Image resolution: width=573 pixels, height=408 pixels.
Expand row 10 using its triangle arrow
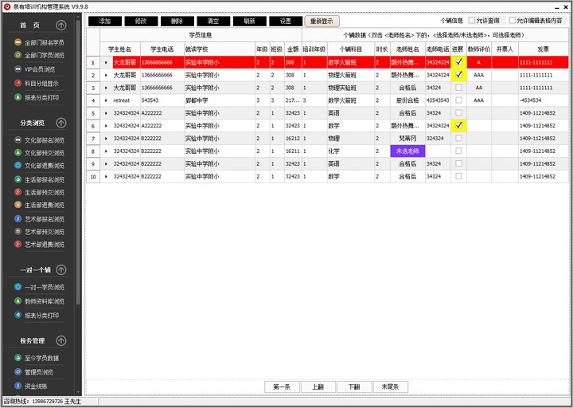pyautogui.click(x=107, y=177)
